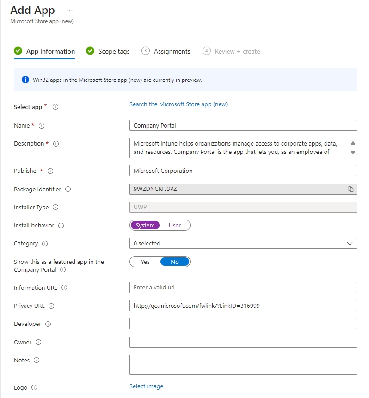Open the info tooltip for Category
Viewport: 369px width, 398px height.
[45, 244]
